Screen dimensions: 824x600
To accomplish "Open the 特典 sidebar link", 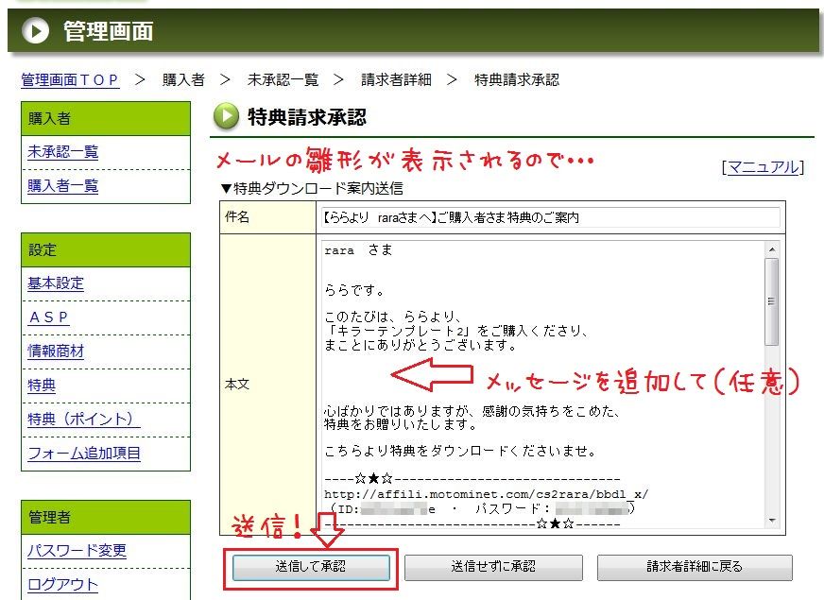I will (x=42, y=386).
